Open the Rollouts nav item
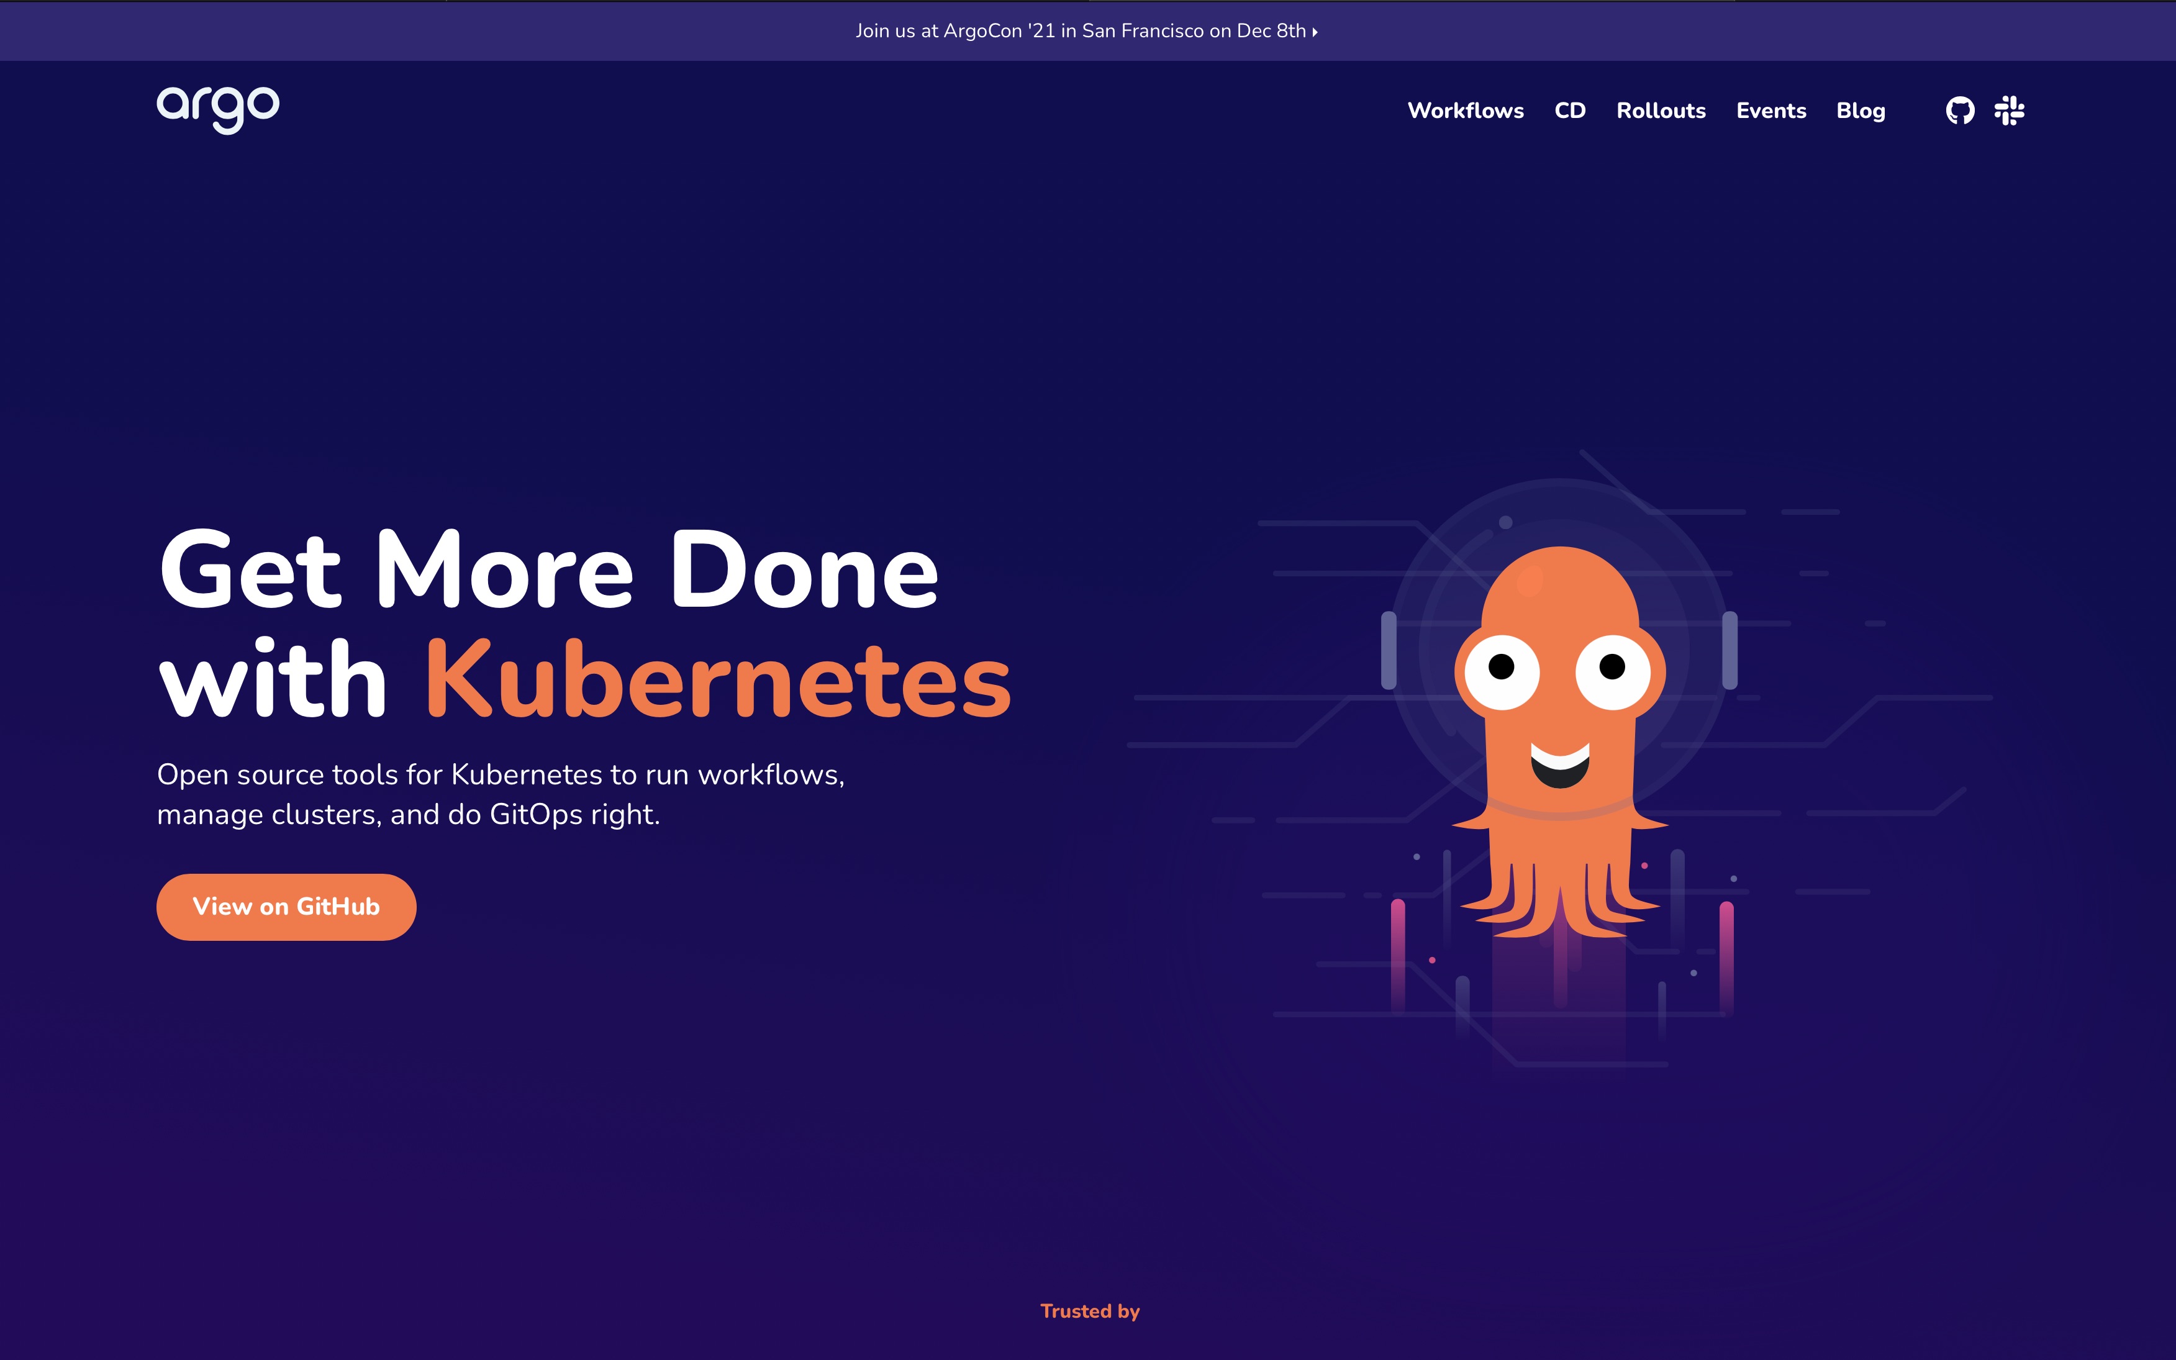Screen dimensions: 2176x1360 1661,111
